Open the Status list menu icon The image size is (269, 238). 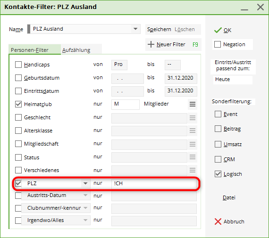(x=193, y=157)
